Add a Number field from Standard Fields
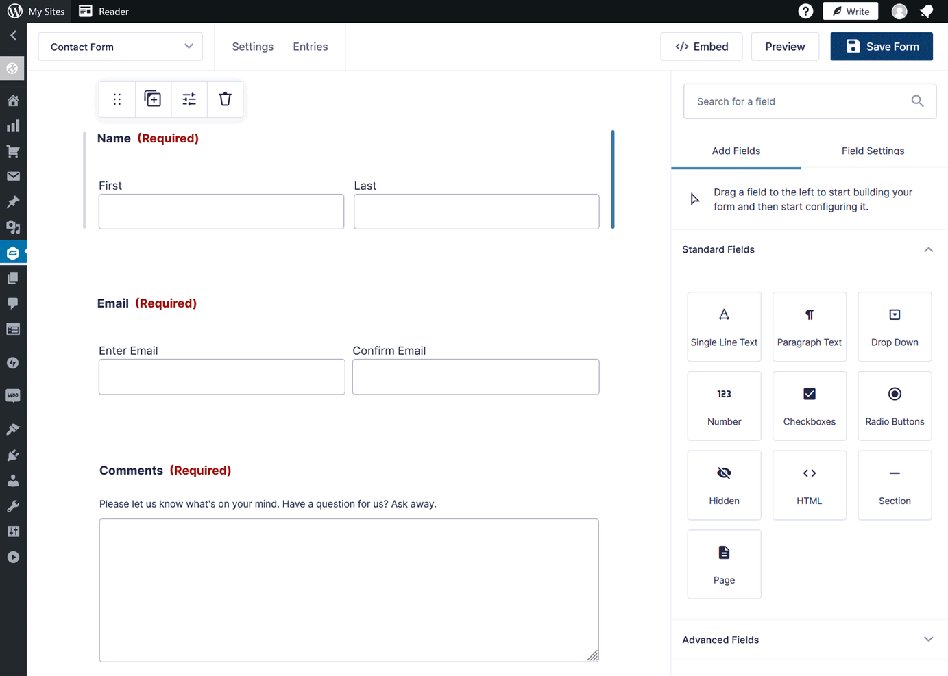948x676 pixels. 724,405
